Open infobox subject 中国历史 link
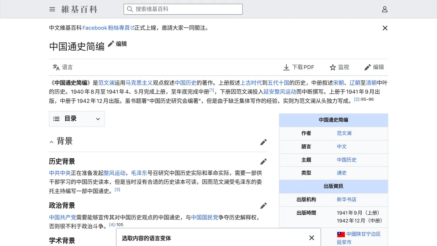The height and width of the screenshot is (246, 437). pyautogui.click(x=347, y=160)
